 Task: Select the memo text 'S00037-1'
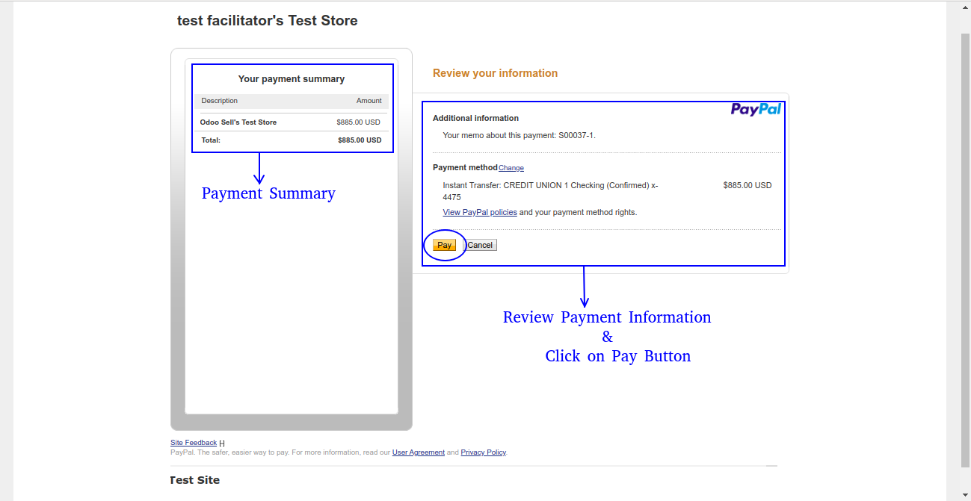pos(576,135)
